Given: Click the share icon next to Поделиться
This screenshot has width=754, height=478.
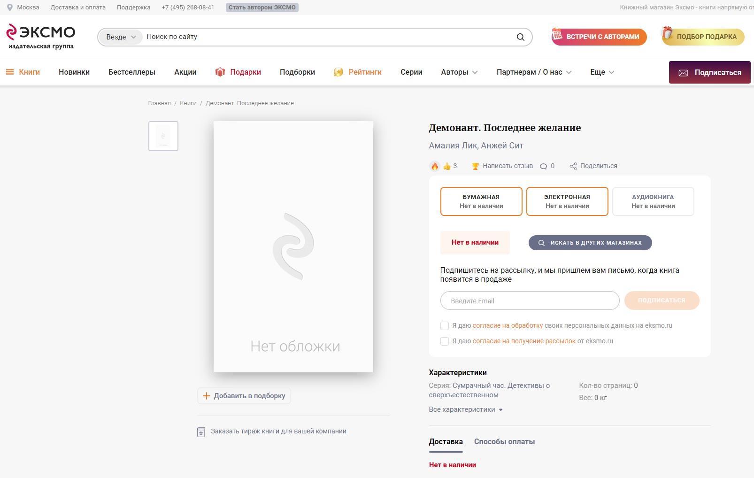Looking at the screenshot, I should [573, 166].
